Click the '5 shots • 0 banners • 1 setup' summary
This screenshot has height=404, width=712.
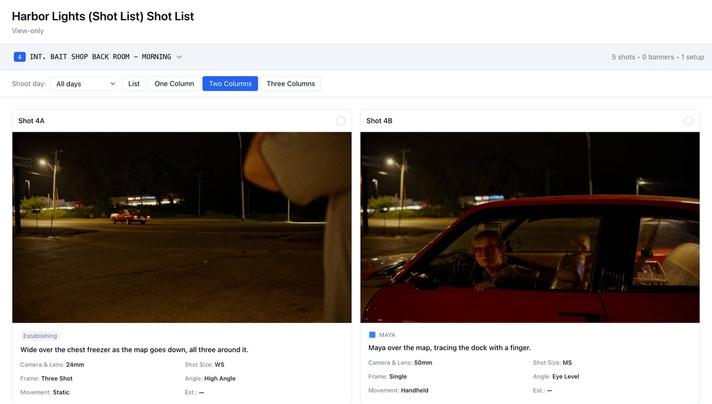pos(657,57)
